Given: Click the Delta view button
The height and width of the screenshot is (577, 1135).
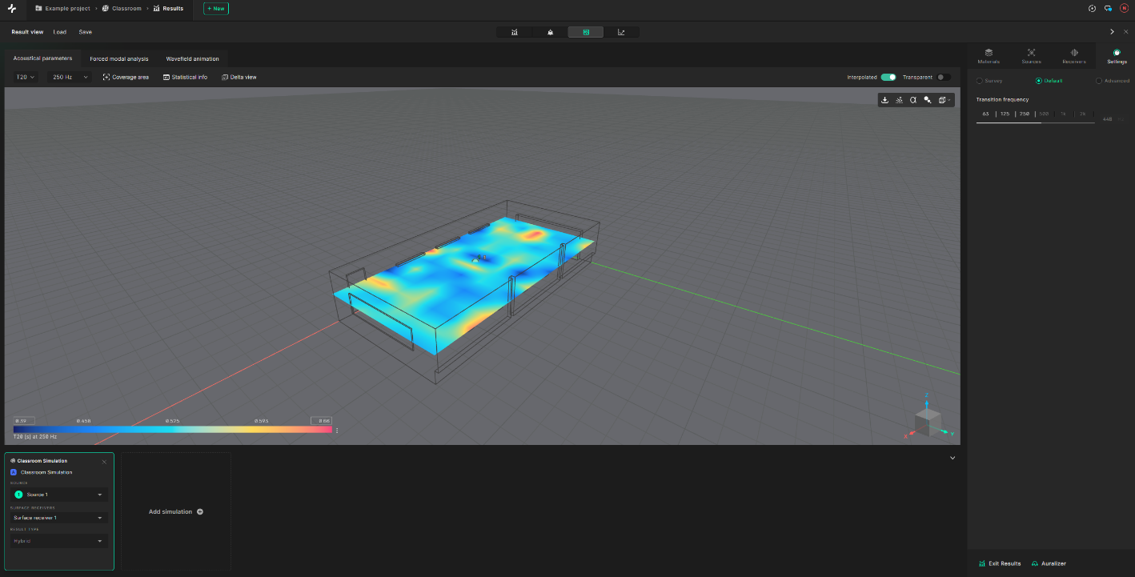Looking at the screenshot, I should click(239, 77).
